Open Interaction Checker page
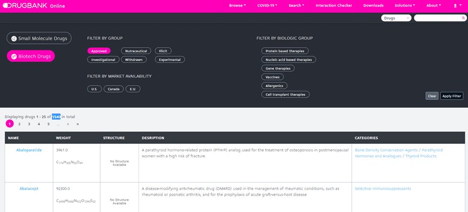Screen dimensions: 468x212 tap(334, 5)
